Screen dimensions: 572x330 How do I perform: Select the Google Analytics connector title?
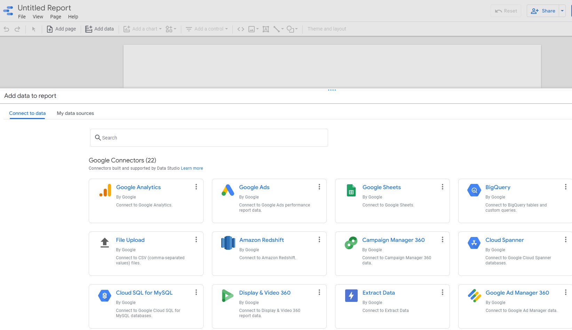138,187
